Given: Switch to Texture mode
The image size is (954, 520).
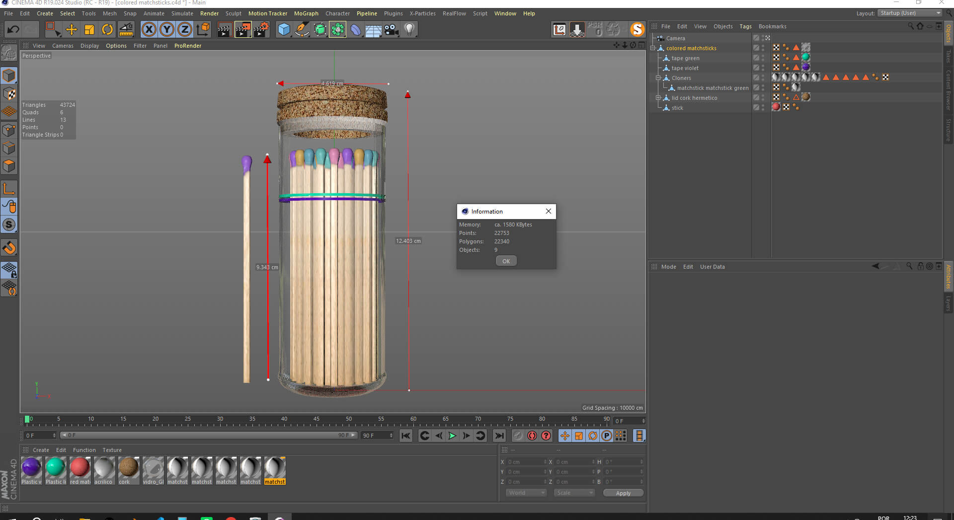Looking at the screenshot, I should click(9, 94).
